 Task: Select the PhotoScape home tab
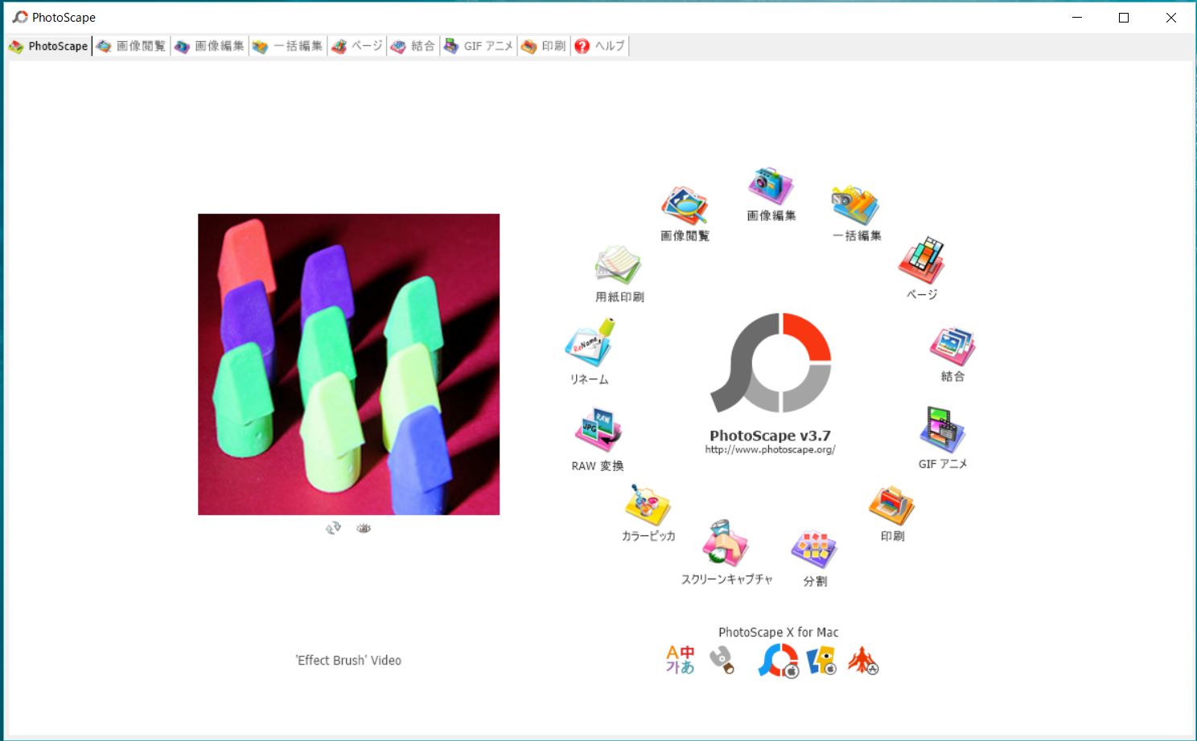48,47
